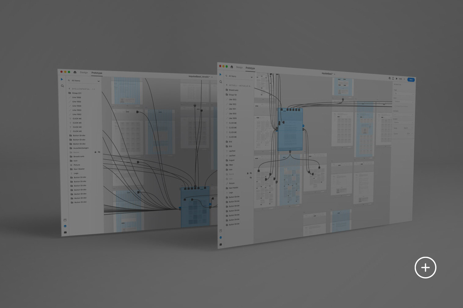Click the Home icon in the right window
The width and height of the screenshot is (463, 308).
[232, 67]
